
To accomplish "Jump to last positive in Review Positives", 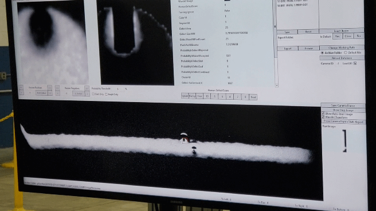I will tap(50, 88).
